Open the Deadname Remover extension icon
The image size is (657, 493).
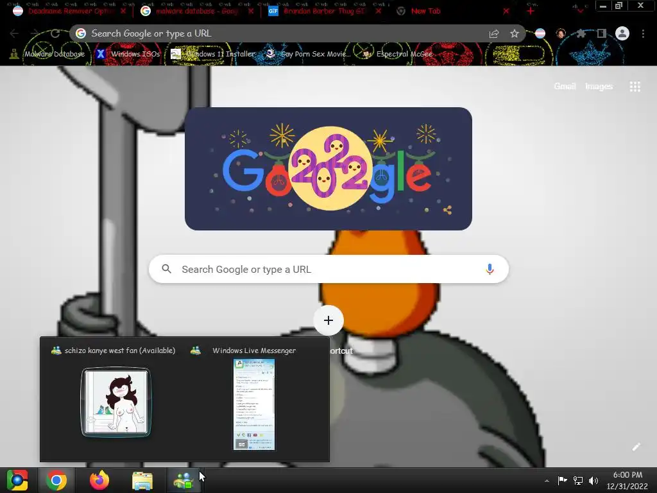[540, 33]
